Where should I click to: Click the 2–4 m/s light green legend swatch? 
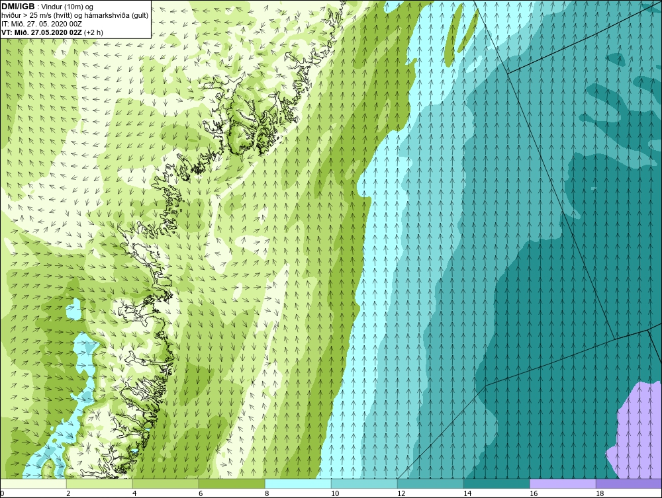[99, 483]
